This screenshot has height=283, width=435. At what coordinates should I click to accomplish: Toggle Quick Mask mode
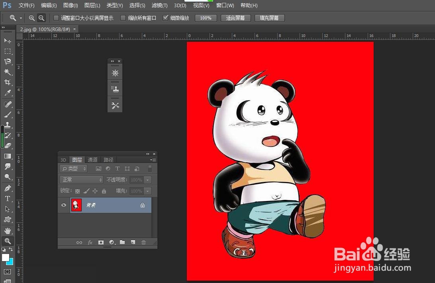click(x=8, y=271)
